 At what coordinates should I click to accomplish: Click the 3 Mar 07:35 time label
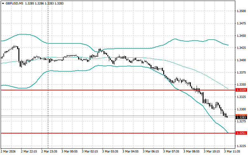point(171,152)
